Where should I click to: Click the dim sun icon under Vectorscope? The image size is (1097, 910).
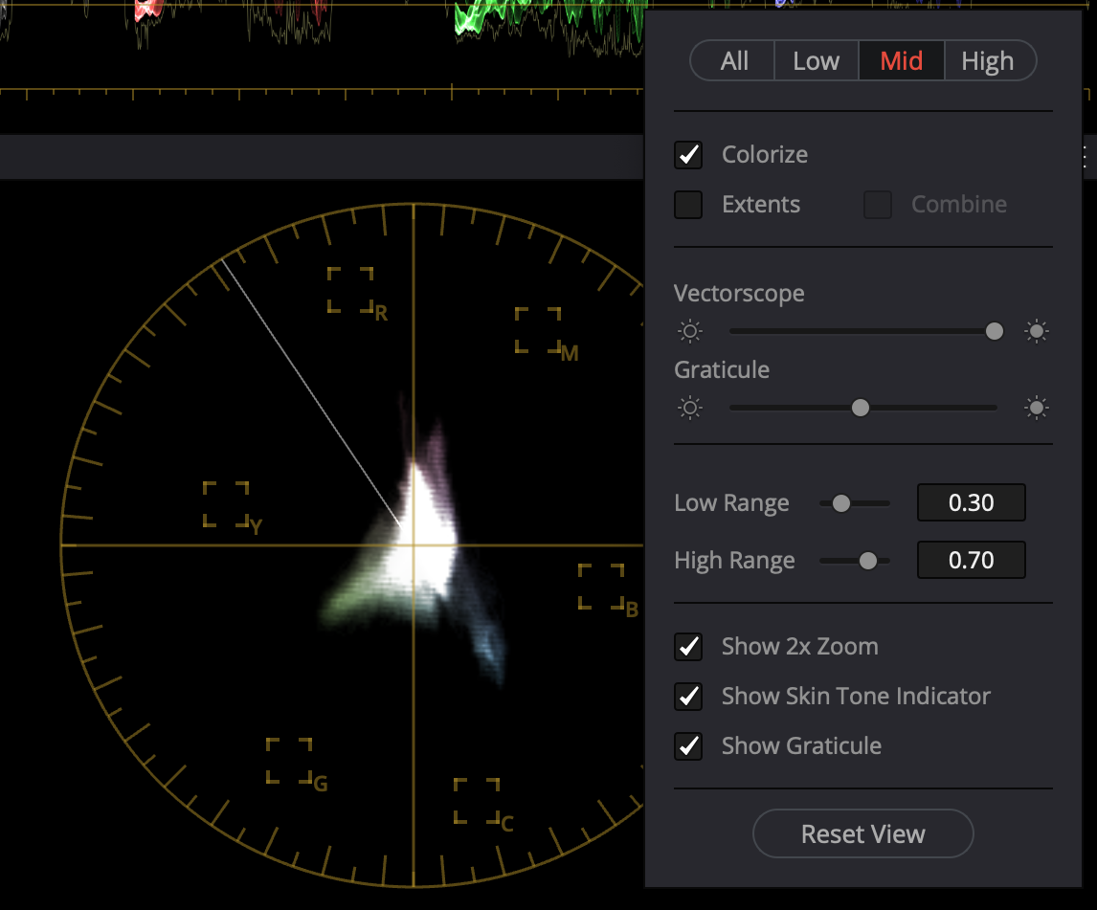click(690, 331)
